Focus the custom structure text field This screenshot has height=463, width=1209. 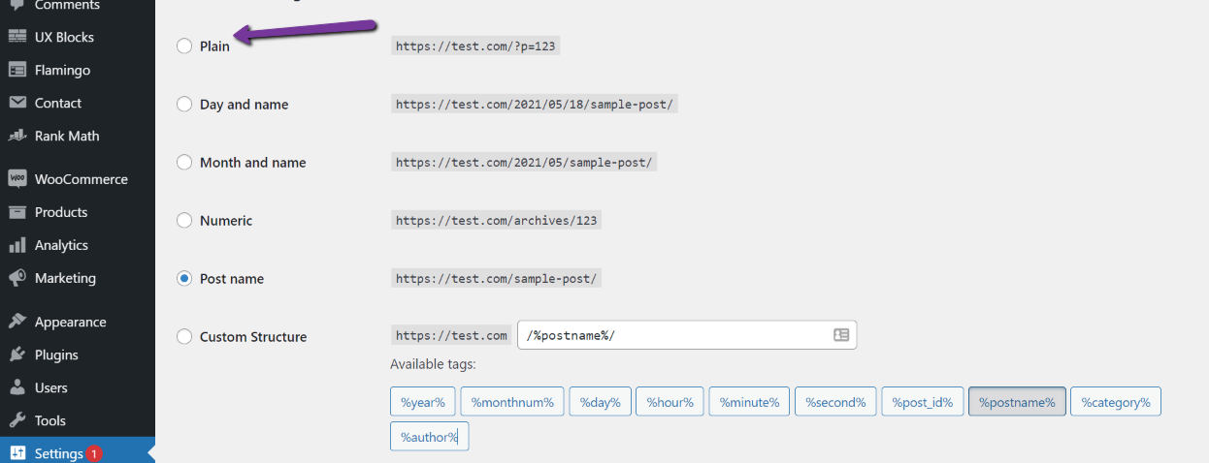pos(687,335)
